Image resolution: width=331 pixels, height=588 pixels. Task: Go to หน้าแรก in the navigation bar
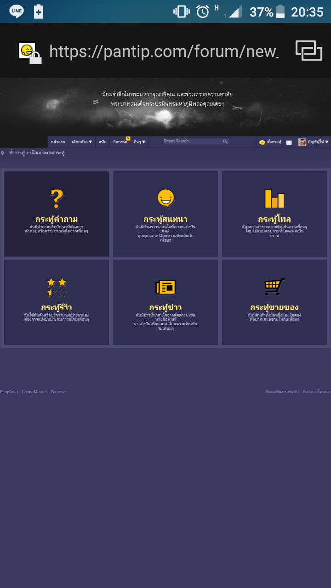pos(58,142)
